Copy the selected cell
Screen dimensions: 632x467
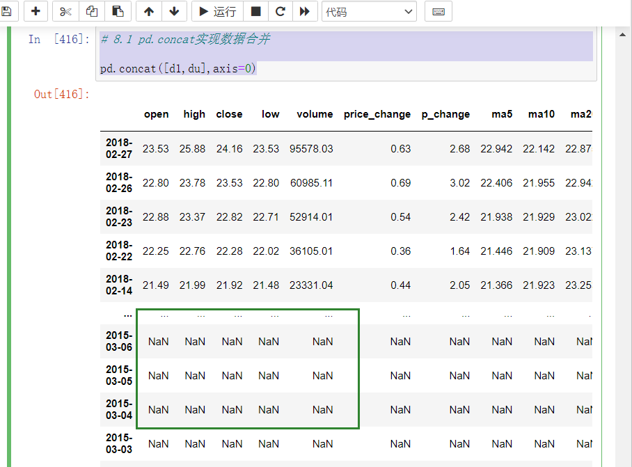(x=92, y=11)
